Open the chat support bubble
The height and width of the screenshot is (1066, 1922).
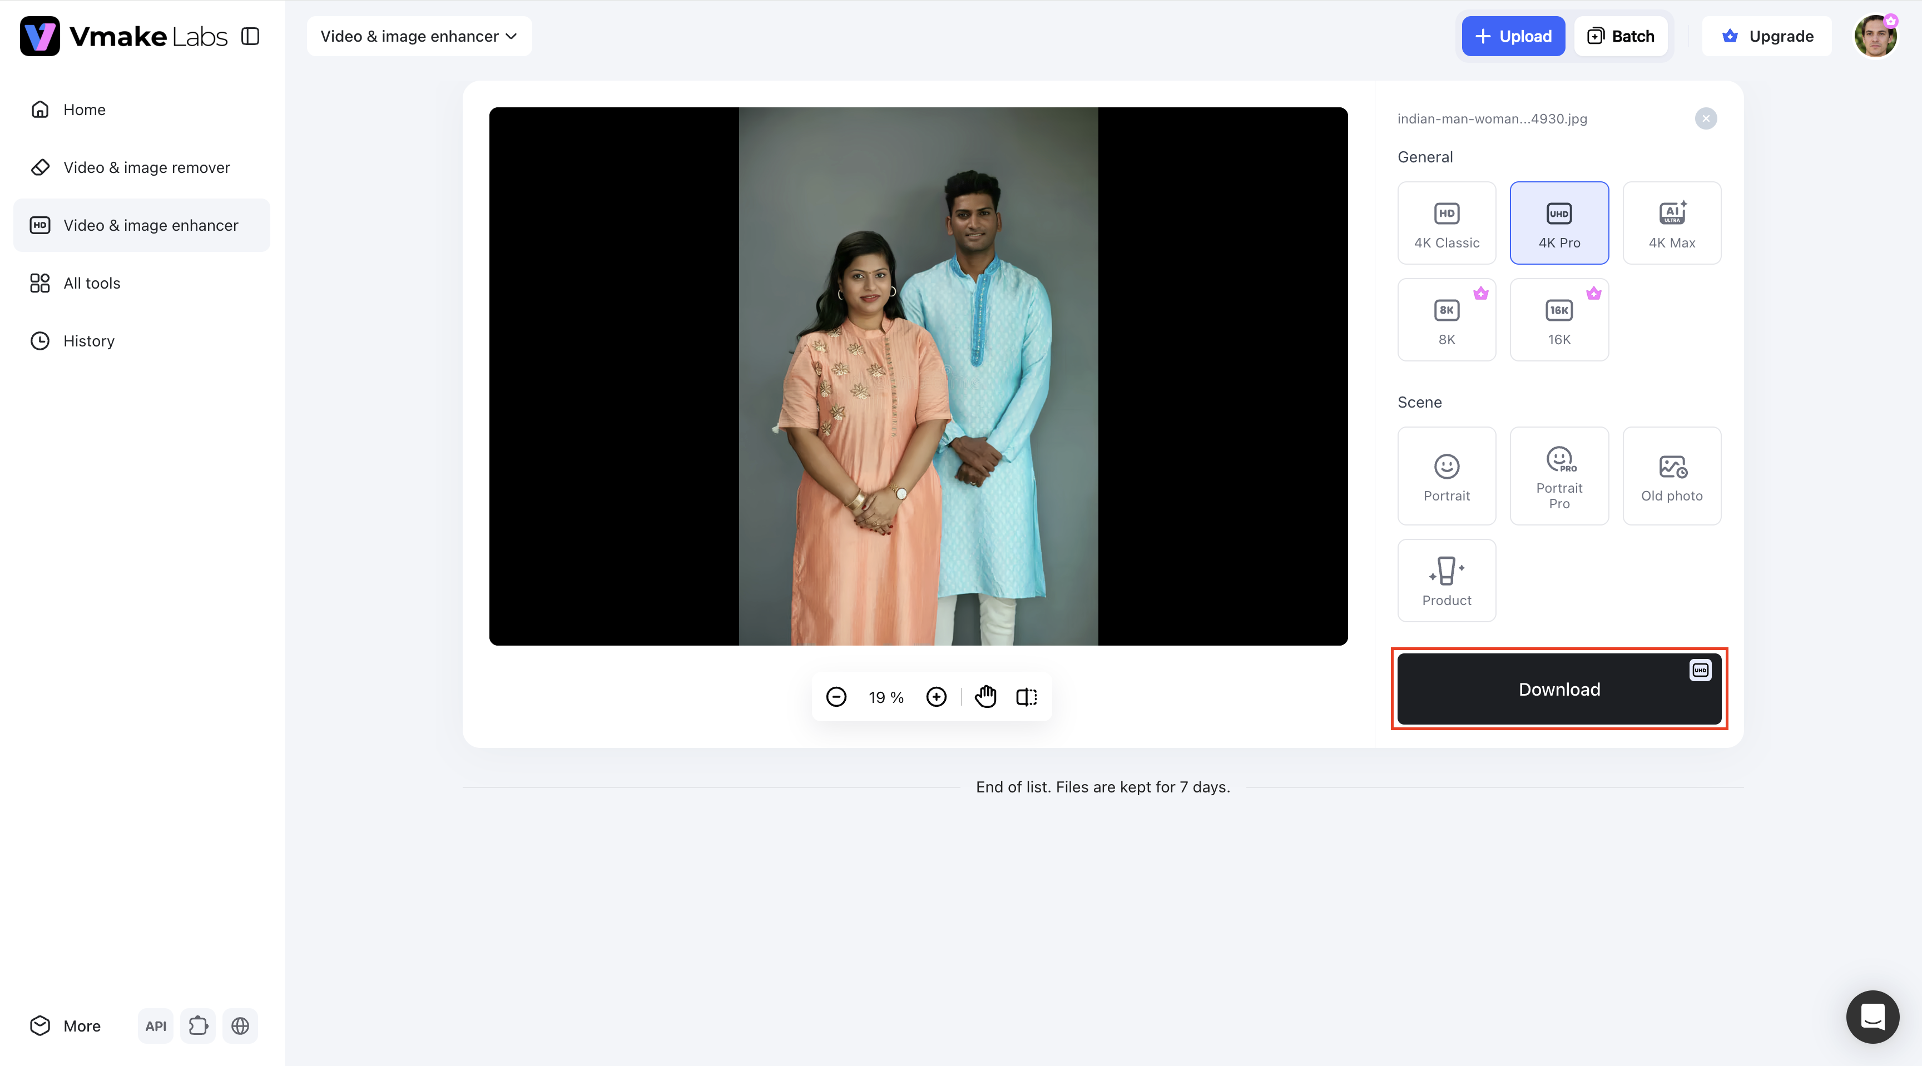coord(1873,1016)
